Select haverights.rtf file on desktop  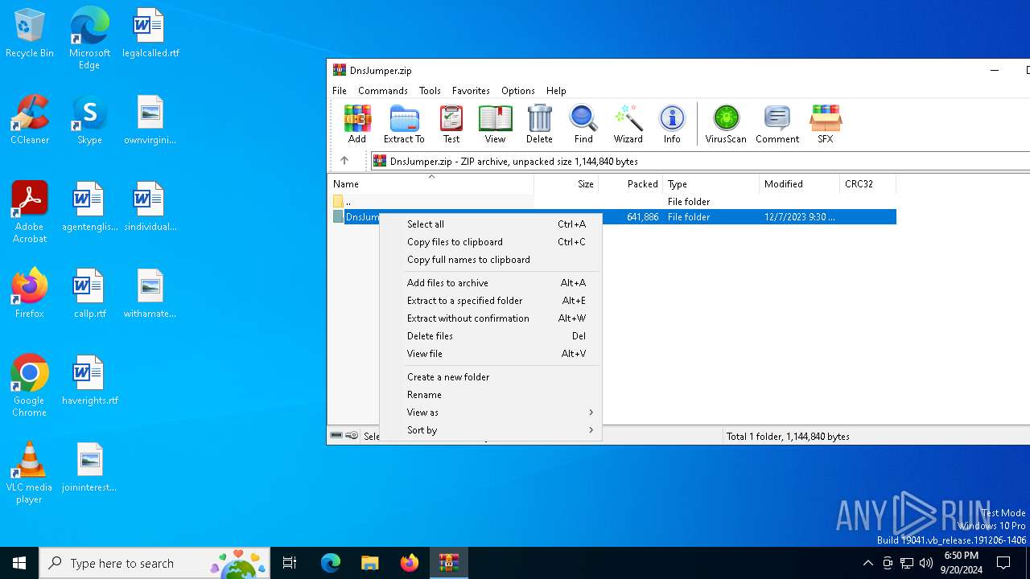click(89, 380)
